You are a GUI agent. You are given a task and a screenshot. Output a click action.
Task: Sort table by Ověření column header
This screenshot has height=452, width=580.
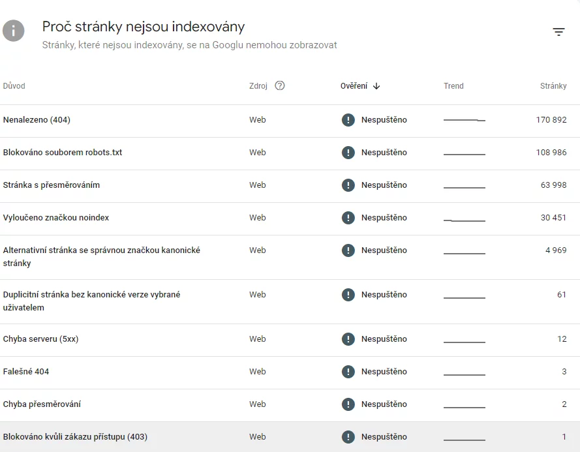pos(354,86)
